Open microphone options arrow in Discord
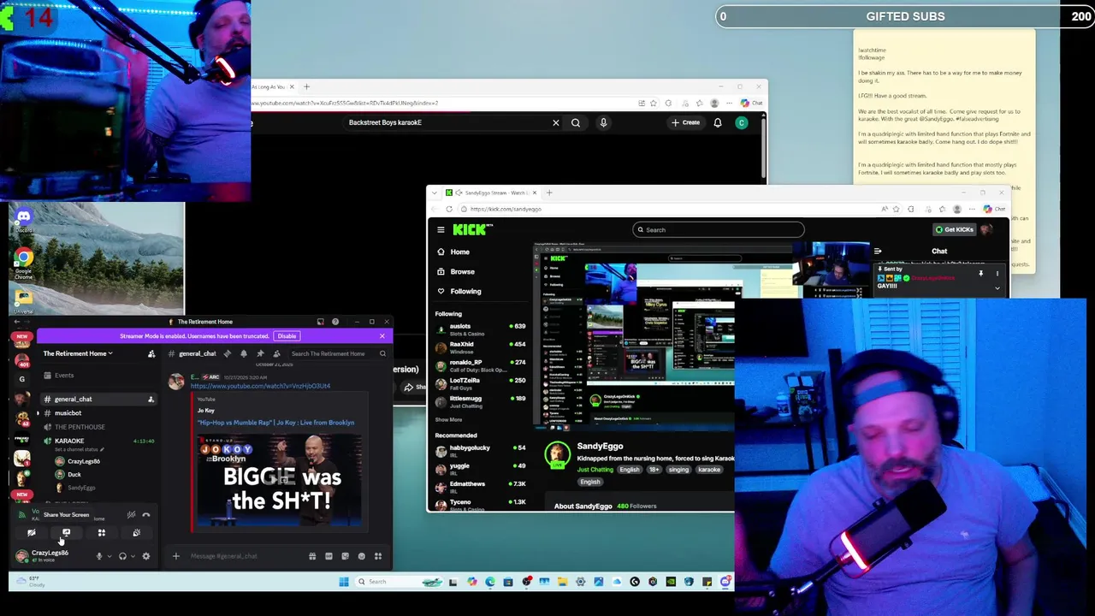The image size is (1095, 616). point(109,556)
